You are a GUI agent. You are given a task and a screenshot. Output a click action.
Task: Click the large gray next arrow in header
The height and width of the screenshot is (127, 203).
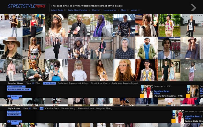tap(193, 8)
